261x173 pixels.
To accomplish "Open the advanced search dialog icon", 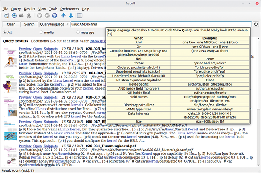I will pos(7,16).
